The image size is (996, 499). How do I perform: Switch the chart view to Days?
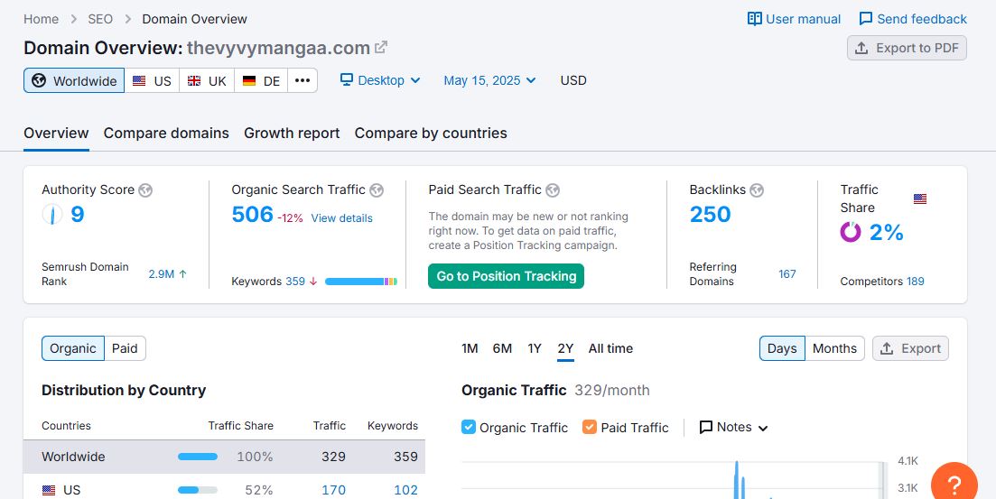(x=782, y=348)
